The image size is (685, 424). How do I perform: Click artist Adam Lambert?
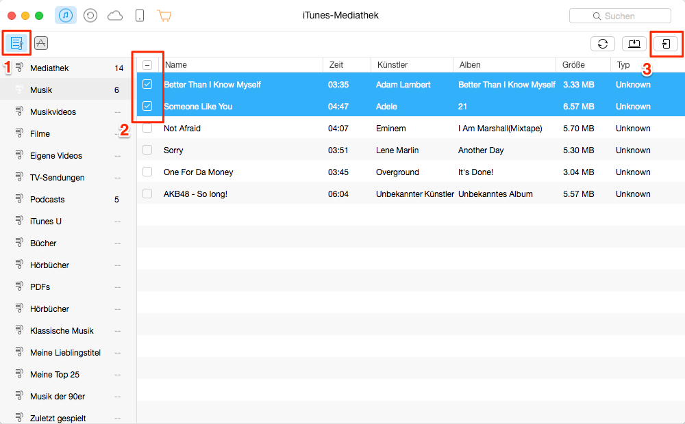[x=403, y=85]
